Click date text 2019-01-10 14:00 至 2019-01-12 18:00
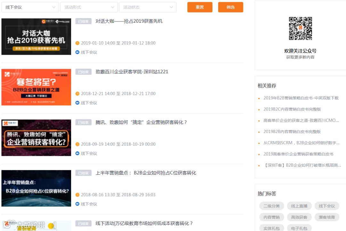Viewport: 346px width, 231px height. 118,43
